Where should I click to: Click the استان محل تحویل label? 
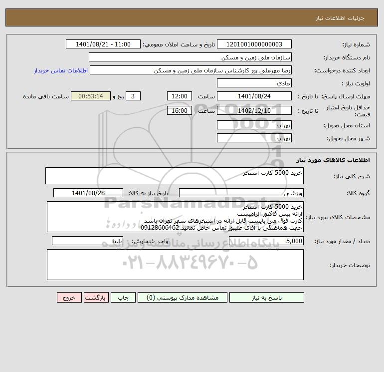pos(347,125)
